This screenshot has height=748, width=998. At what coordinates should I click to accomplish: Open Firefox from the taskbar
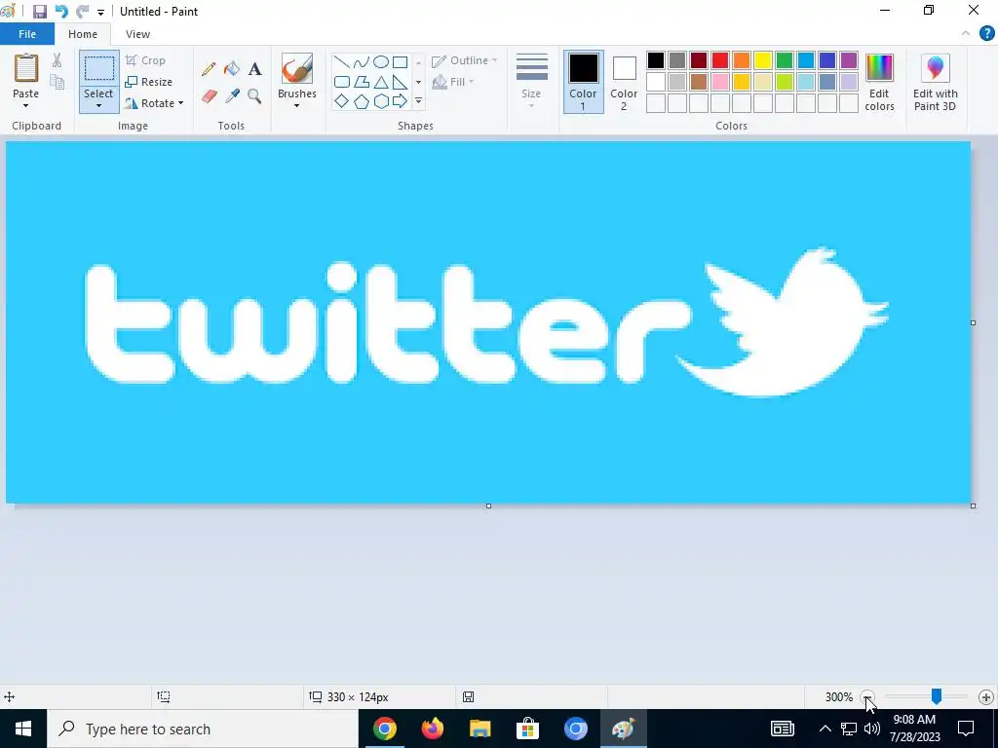(x=433, y=729)
